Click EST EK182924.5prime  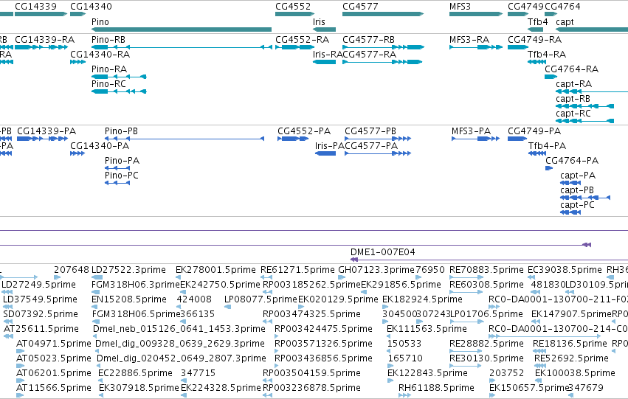click(x=385, y=307)
